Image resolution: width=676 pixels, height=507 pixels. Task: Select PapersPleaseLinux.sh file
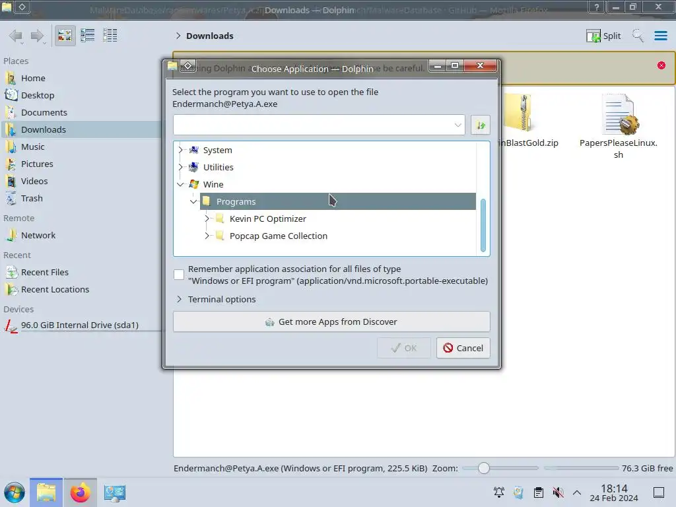tap(618, 127)
